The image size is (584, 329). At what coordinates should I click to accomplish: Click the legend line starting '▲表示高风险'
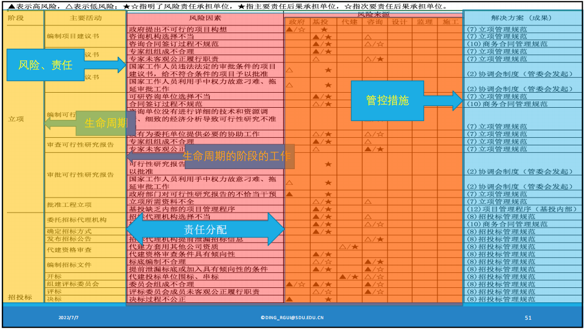pyautogui.click(x=228, y=6)
